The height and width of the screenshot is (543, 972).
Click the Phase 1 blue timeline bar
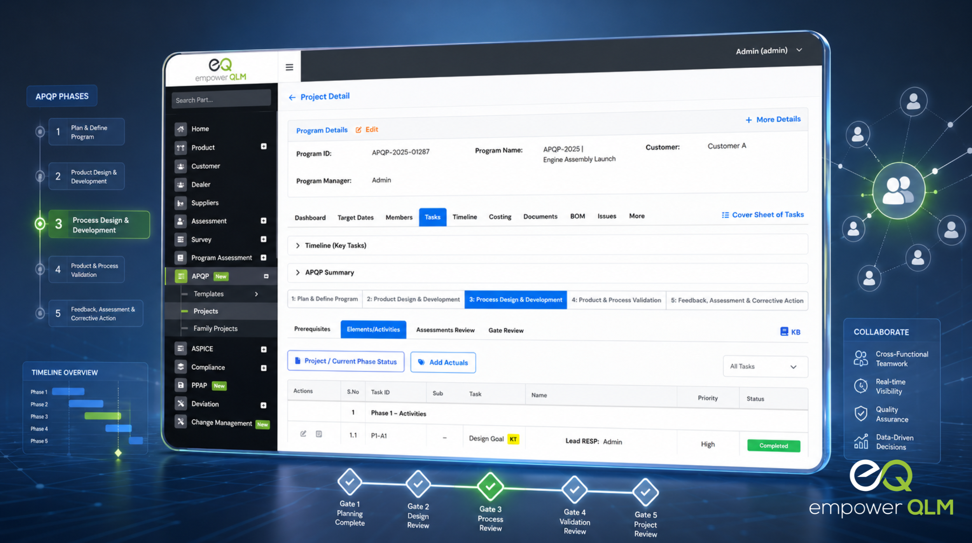click(x=68, y=391)
